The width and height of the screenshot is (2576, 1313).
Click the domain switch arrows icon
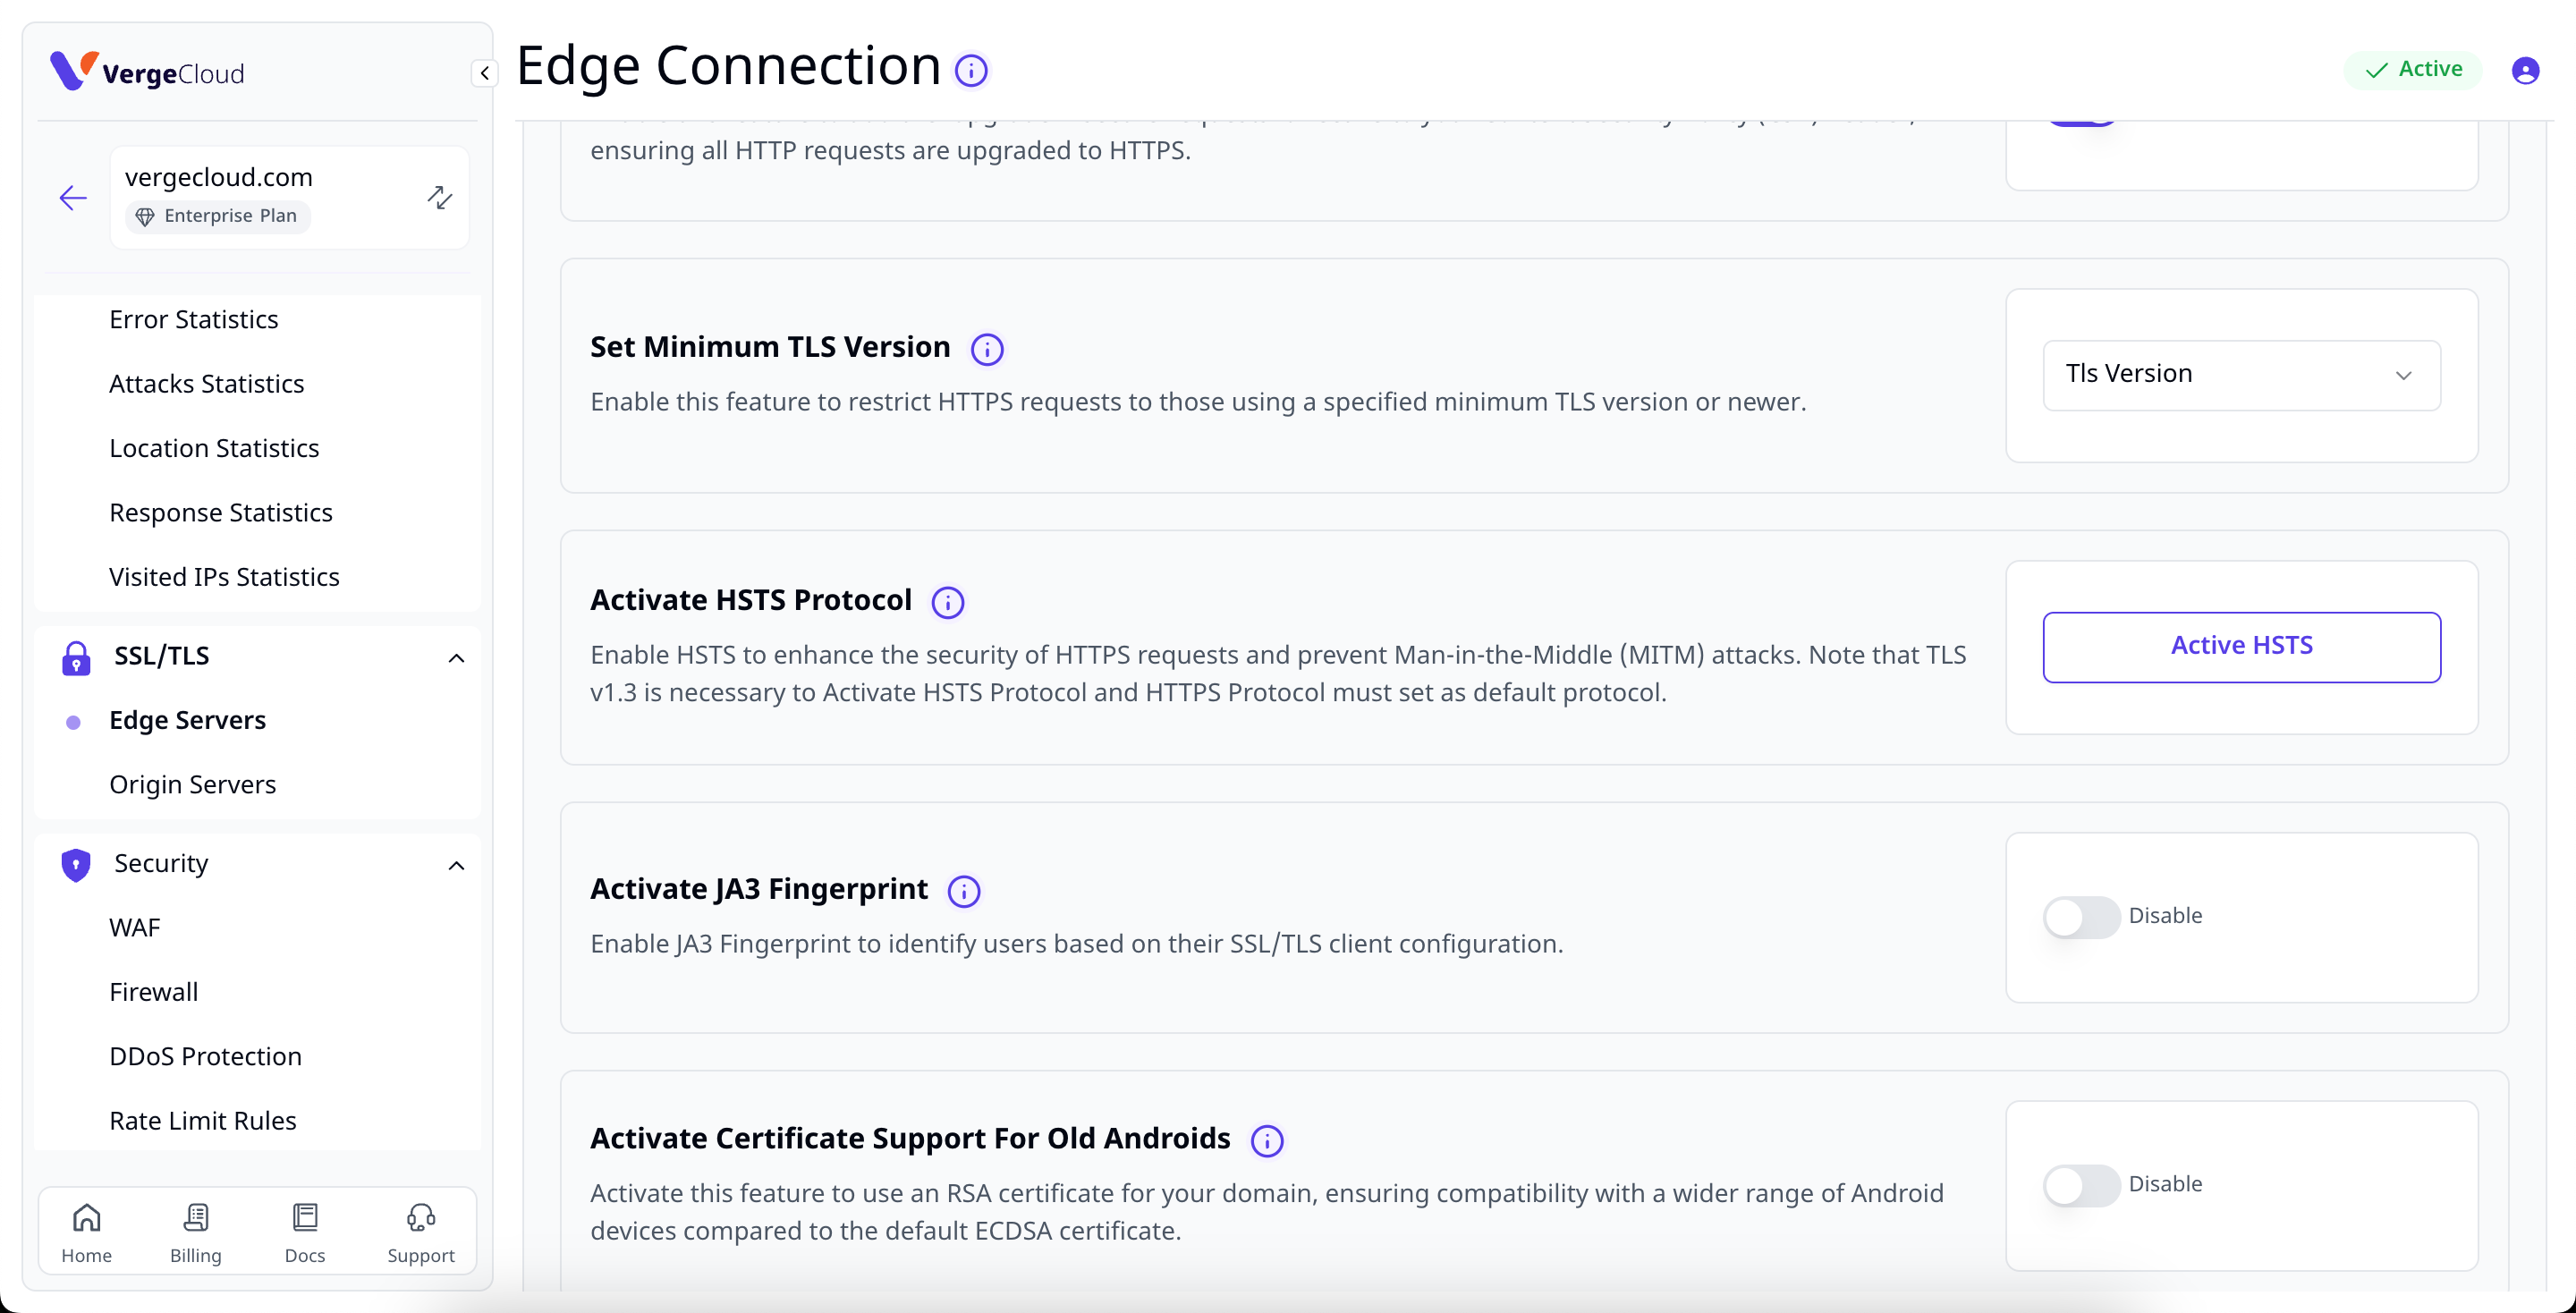439,197
